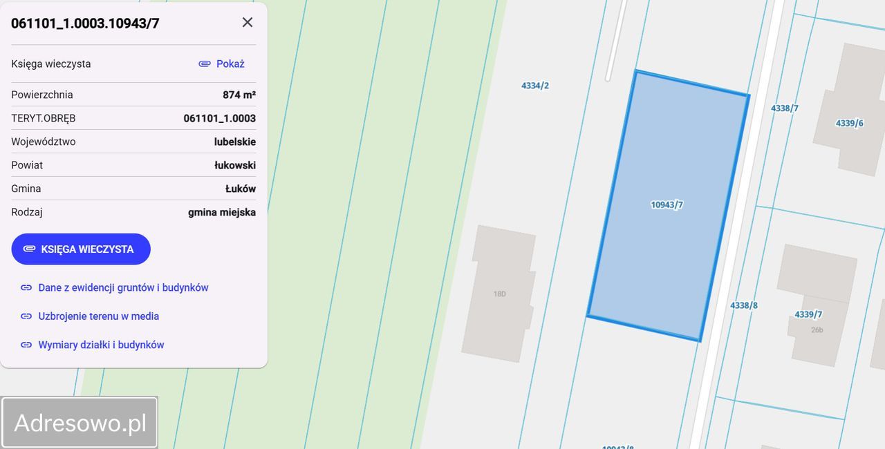
Task: Open Dane z ewidencji gruntów i budynków
Action: pyautogui.click(x=123, y=287)
